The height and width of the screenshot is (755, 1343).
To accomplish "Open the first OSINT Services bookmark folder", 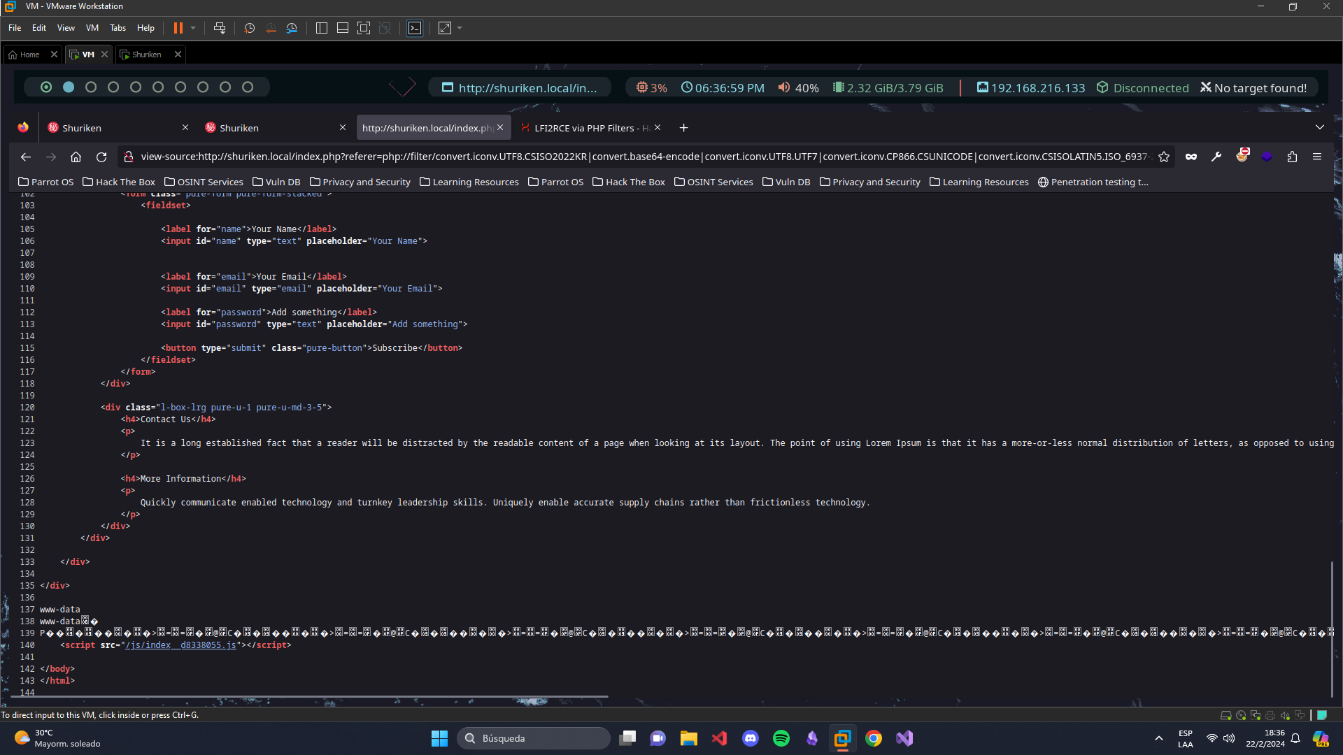I will 204,182.
